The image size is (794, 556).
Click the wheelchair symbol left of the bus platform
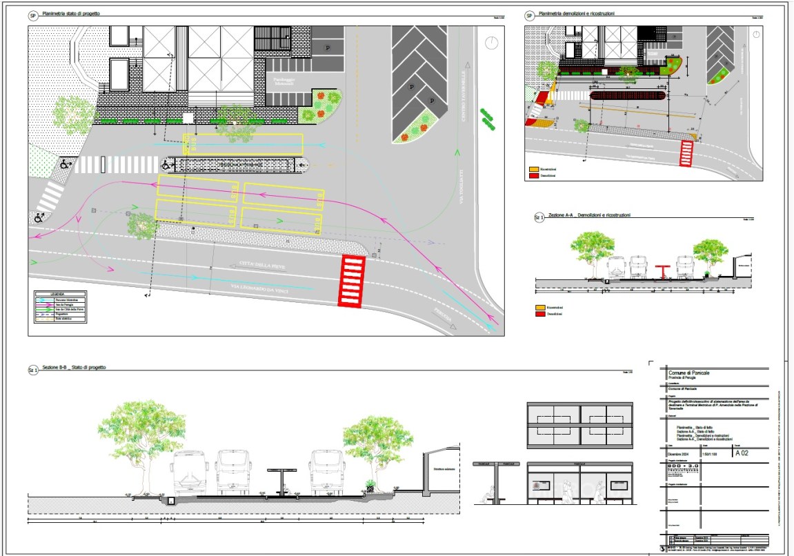tap(166, 166)
